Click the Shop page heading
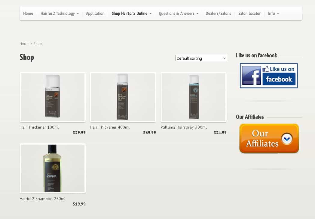 pos(27,57)
